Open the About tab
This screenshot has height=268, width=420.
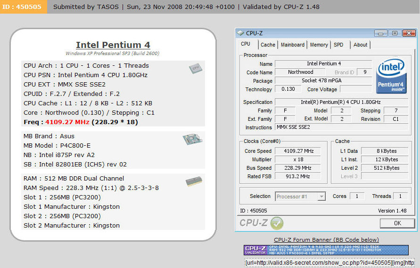(360, 45)
